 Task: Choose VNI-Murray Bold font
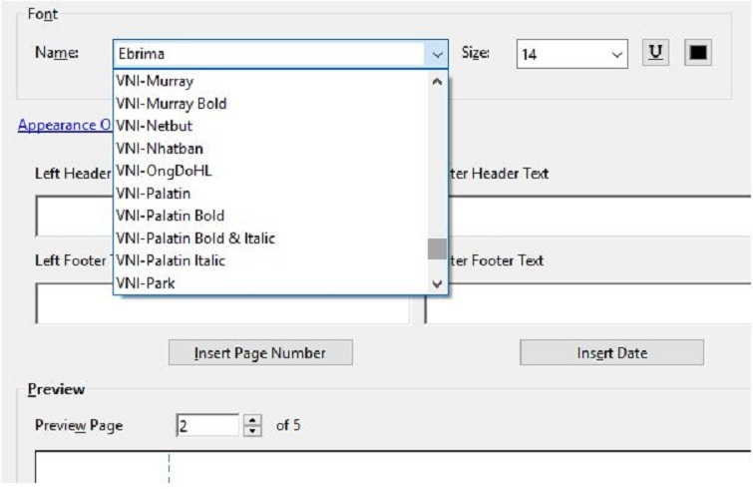(x=170, y=104)
